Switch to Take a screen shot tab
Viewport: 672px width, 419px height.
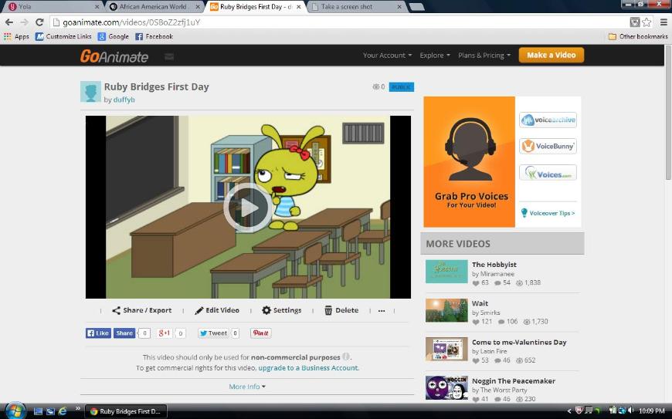356,7
